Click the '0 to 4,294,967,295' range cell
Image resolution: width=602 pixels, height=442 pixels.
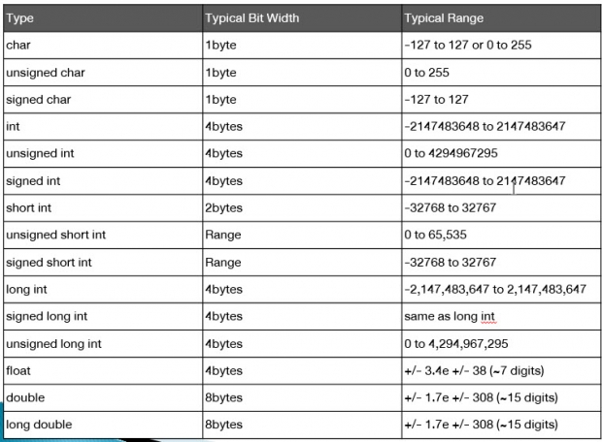click(x=501, y=344)
